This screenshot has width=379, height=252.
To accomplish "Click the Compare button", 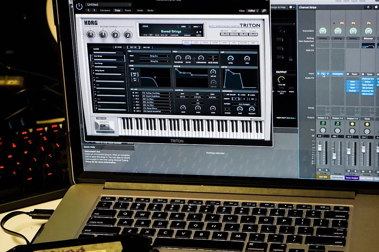I will (105, 10).
